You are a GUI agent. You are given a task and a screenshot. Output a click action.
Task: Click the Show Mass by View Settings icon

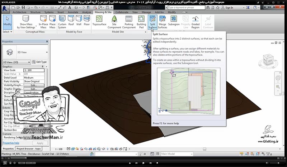pyautogui.click(x=26, y=19)
